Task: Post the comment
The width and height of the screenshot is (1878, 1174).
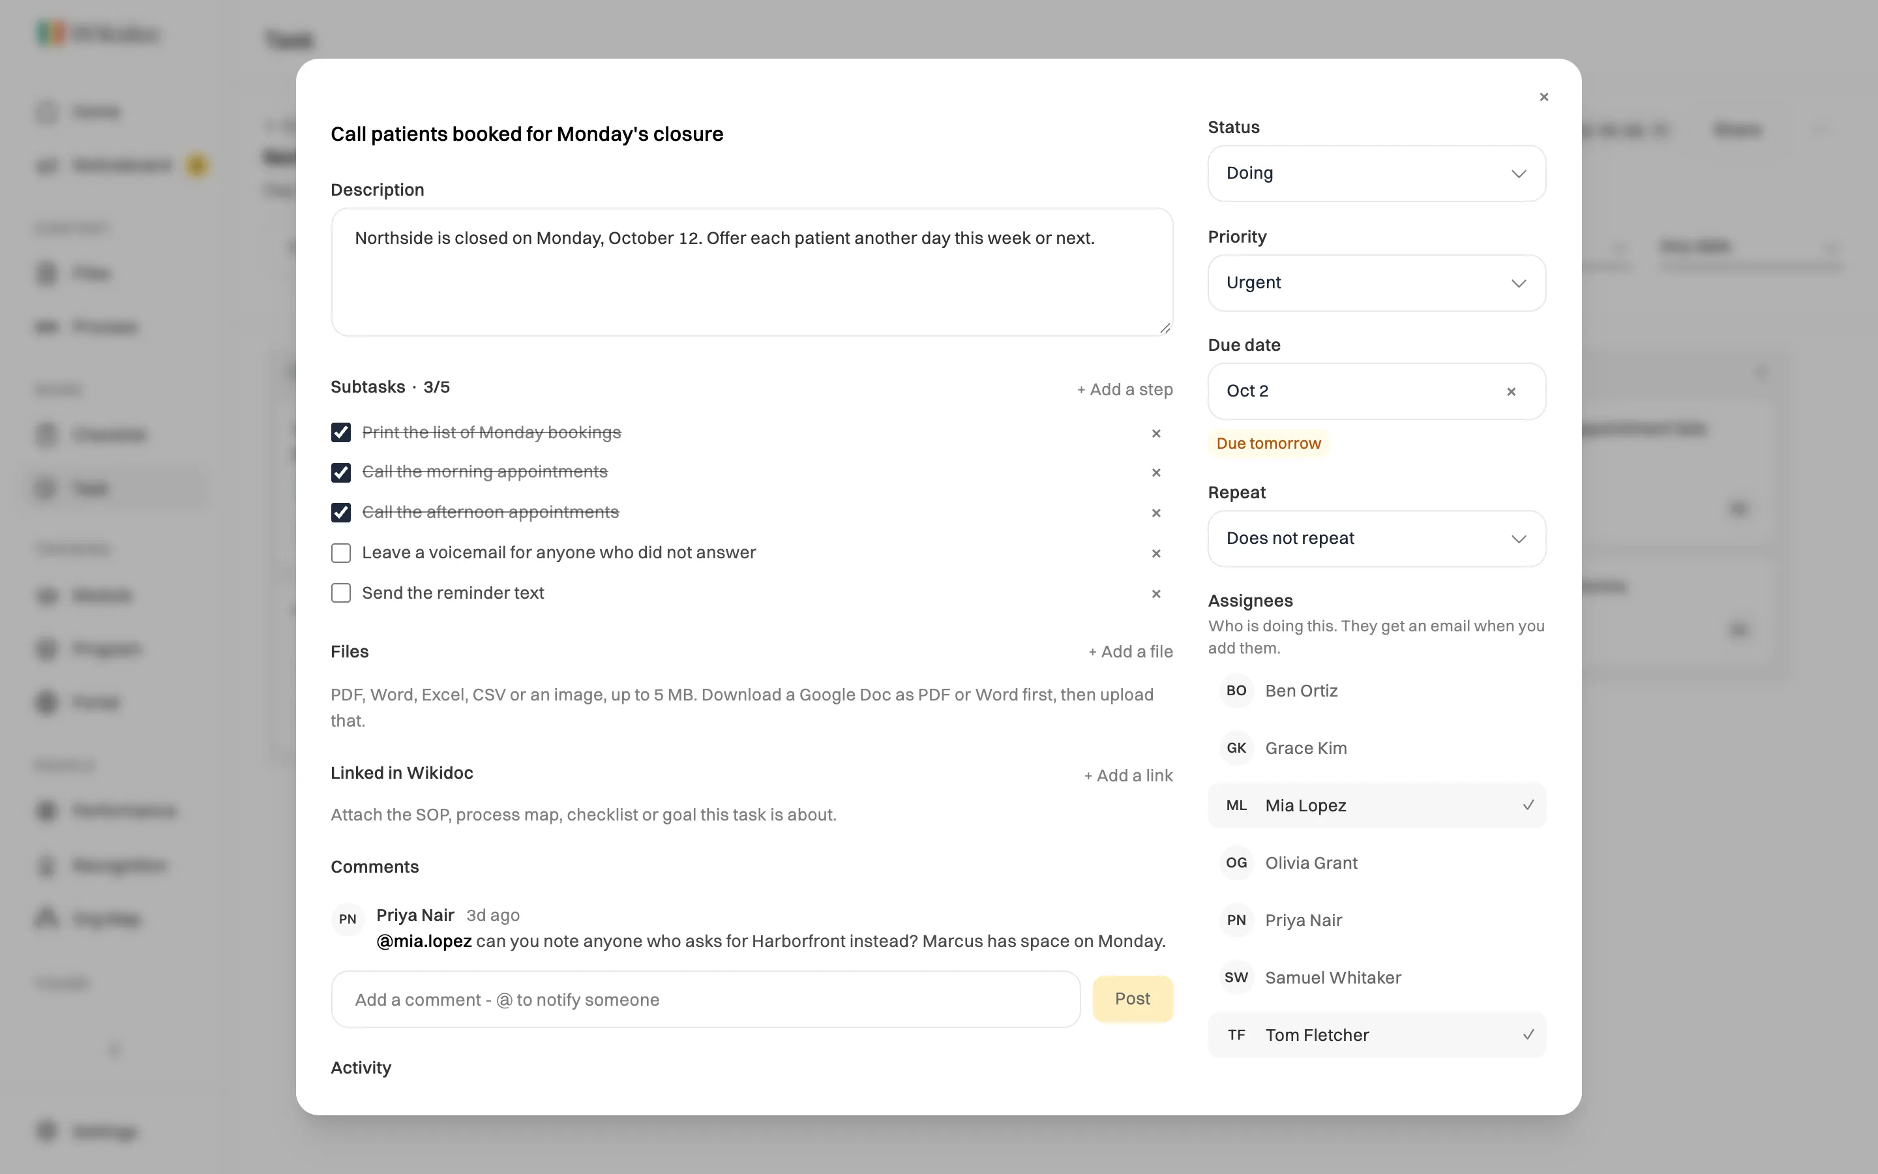Action: pyautogui.click(x=1133, y=999)
